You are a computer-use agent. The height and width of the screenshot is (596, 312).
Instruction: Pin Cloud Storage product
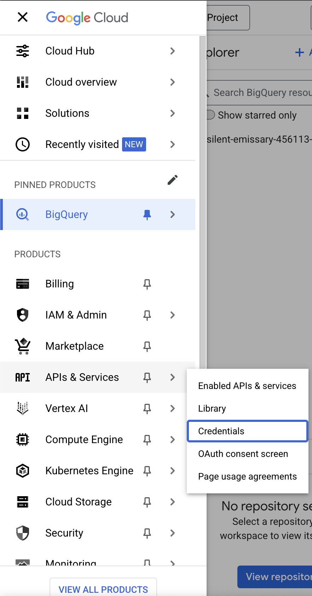coord(147,502)
